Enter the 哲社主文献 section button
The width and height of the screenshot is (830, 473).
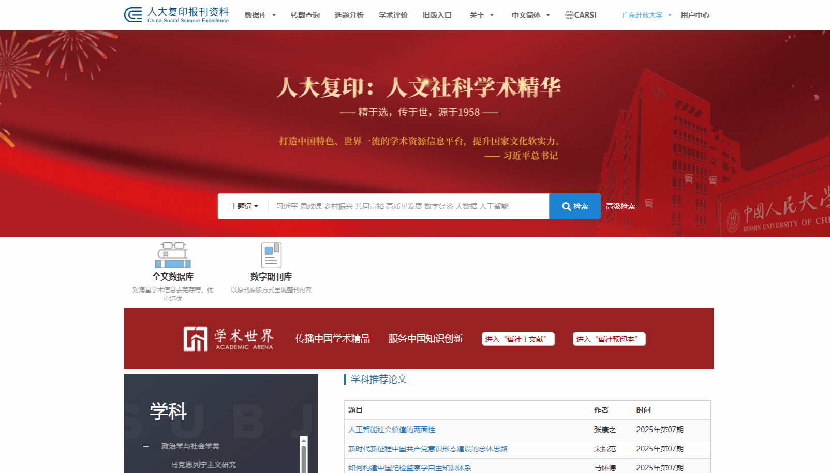tap(518, 339)
